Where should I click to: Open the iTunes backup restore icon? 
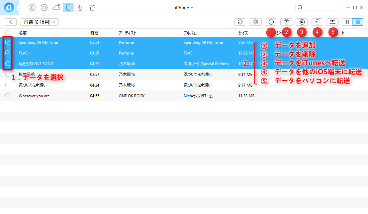[x=44, y=8]
